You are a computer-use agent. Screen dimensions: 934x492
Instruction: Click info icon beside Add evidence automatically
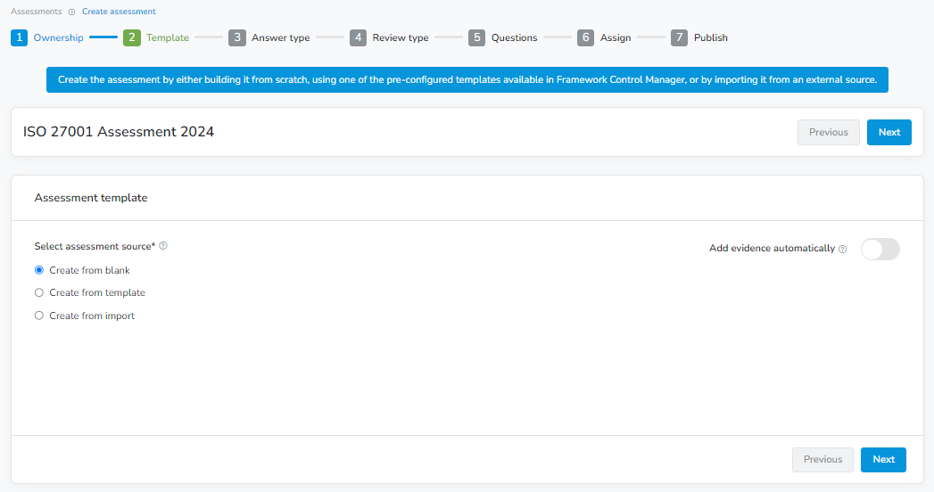[842, 250]
